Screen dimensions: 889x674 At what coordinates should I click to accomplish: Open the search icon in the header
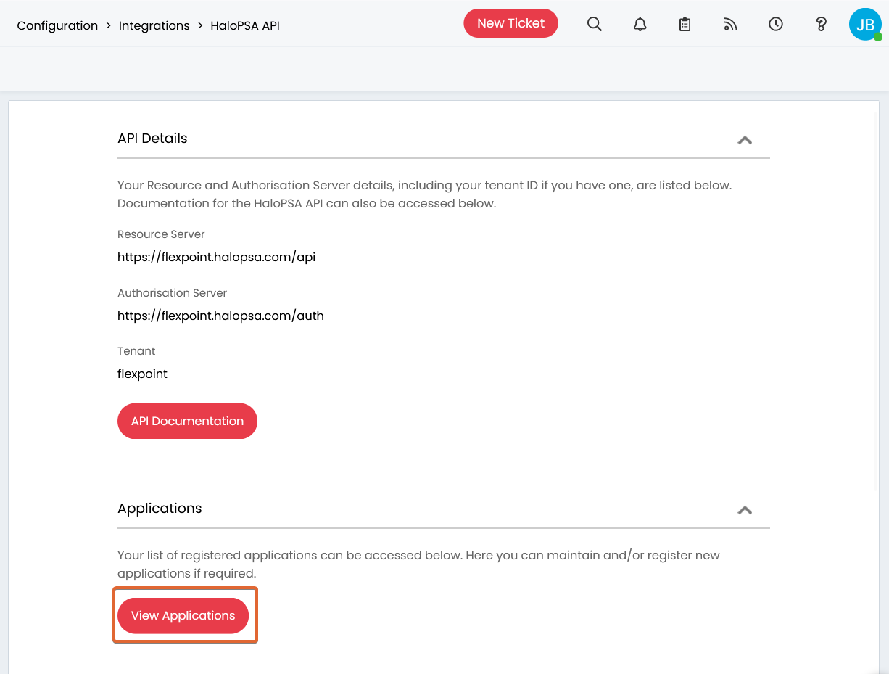click(595, 24)
